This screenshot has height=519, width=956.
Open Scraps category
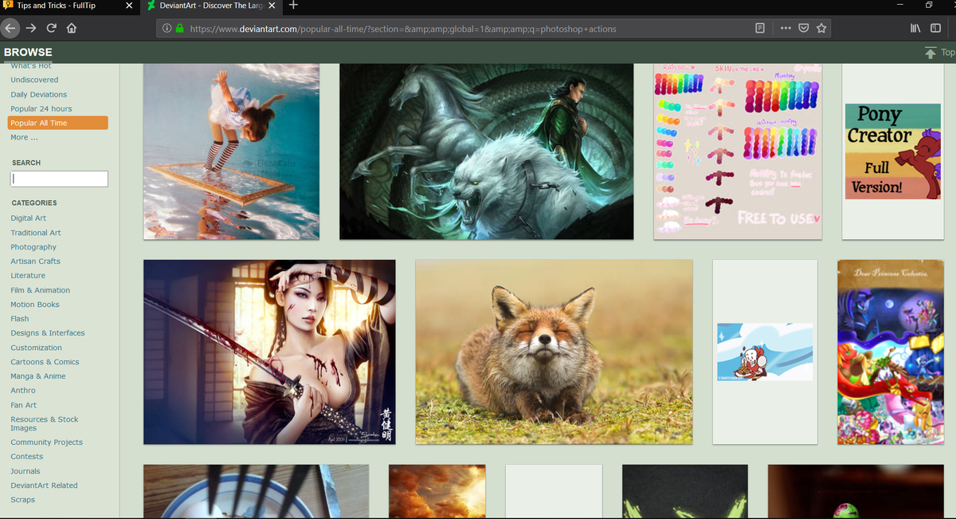click(x=23, y=500)
